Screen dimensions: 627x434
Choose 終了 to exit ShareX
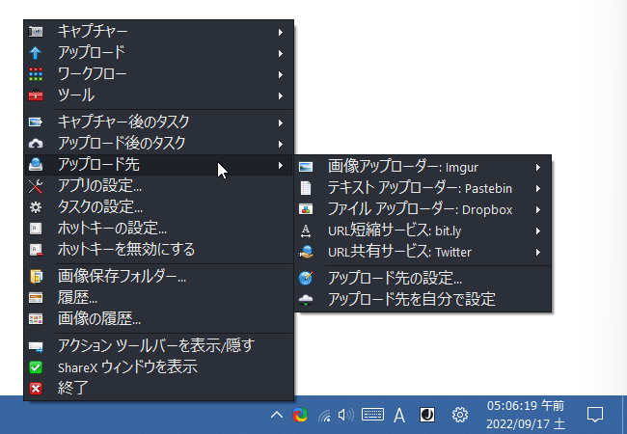(x=159, y=389)
